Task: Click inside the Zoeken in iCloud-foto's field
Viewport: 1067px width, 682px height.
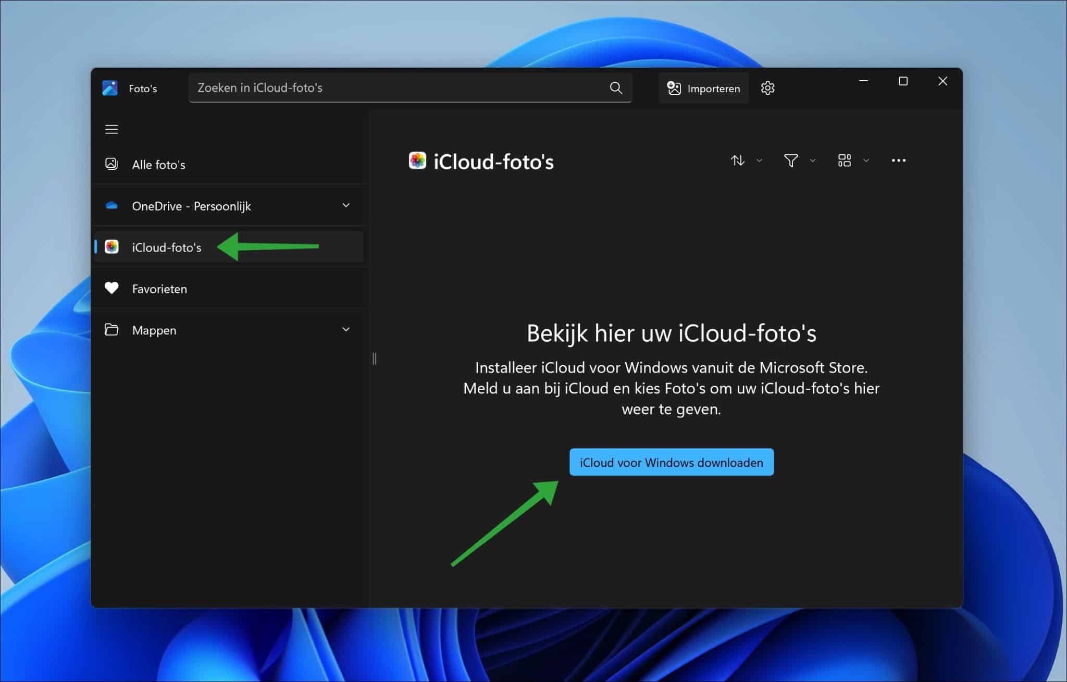Action: click(x=365, y=88)
